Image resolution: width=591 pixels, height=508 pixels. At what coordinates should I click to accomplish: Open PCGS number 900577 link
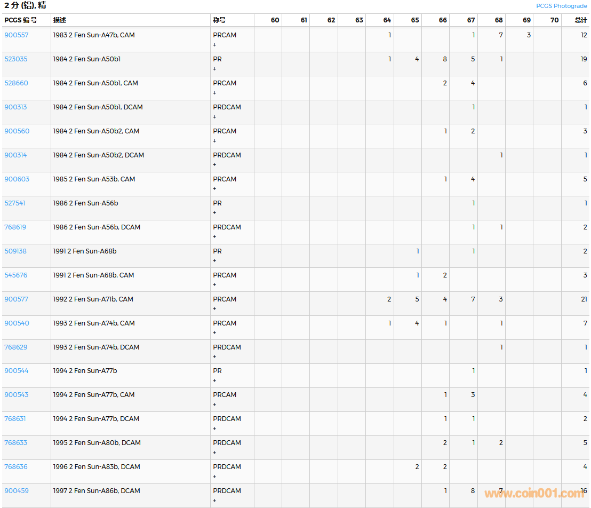(x=17, y=299)
